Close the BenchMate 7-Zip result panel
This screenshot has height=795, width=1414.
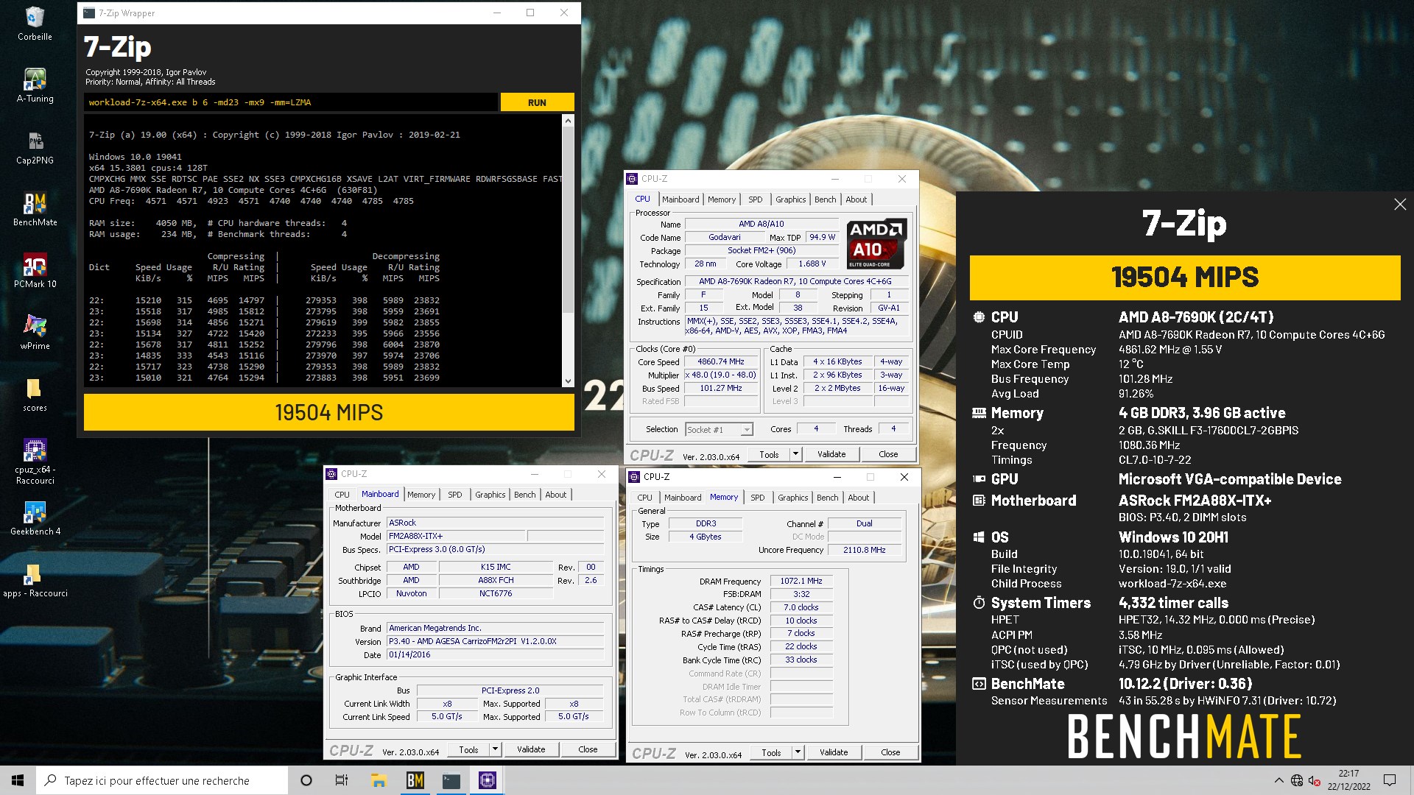[1400, 205]
